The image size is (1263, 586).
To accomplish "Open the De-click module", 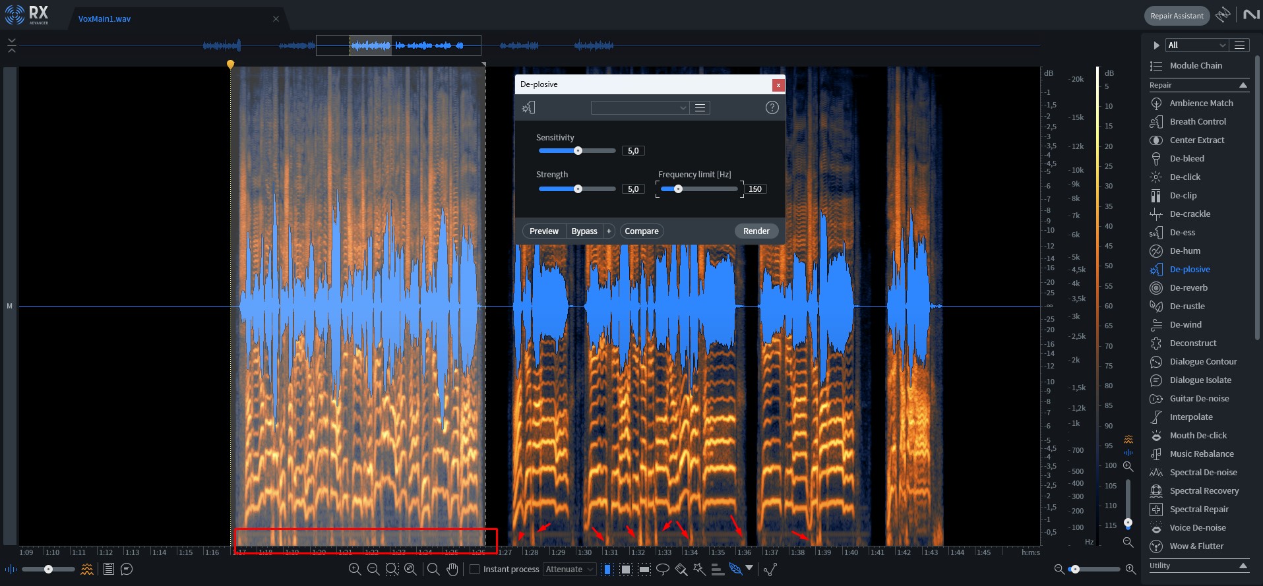I will coord(1185,177).
